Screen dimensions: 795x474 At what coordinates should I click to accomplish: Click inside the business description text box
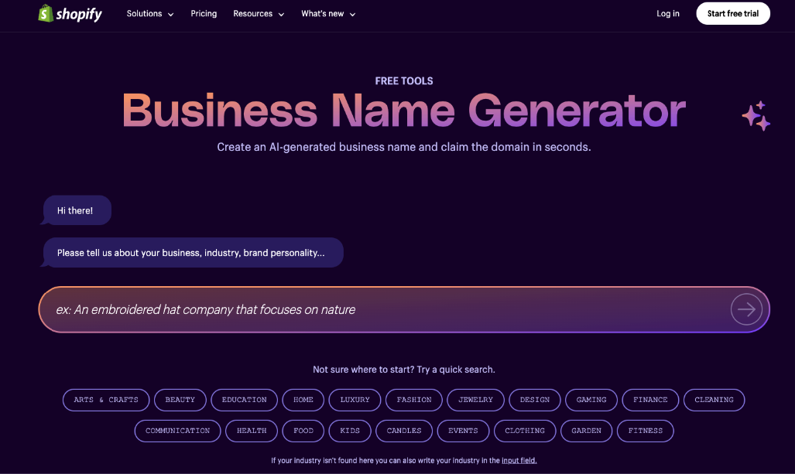[310, 309]
